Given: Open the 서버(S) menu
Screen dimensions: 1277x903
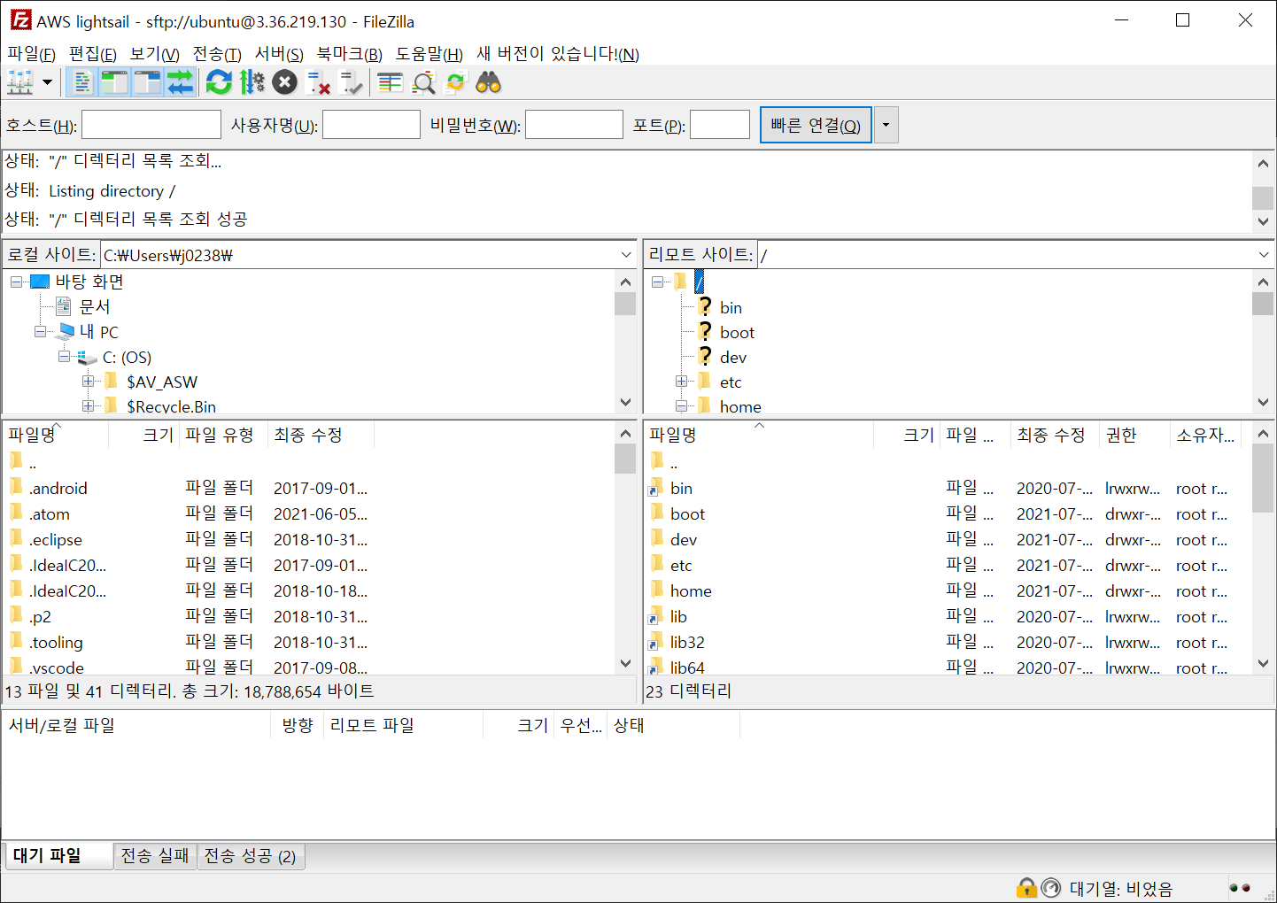Looking at the screenshot, I should coord(279,54).
